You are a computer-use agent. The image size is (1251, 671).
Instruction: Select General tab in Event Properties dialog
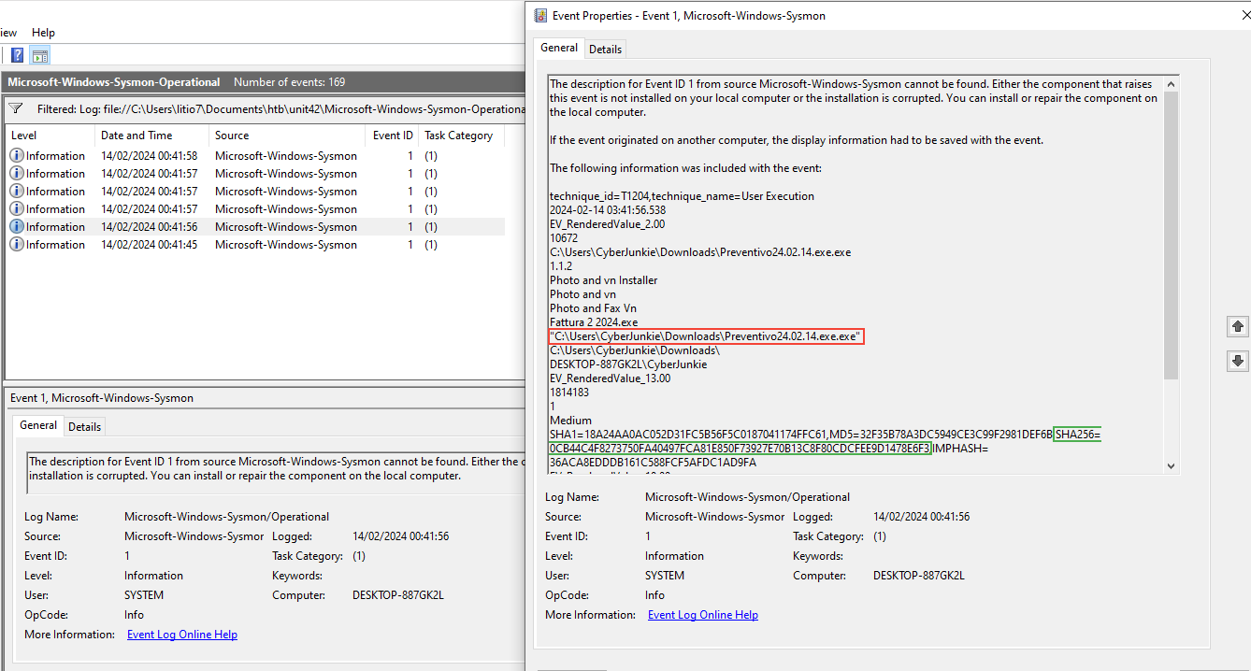click(x=559, y=48)
